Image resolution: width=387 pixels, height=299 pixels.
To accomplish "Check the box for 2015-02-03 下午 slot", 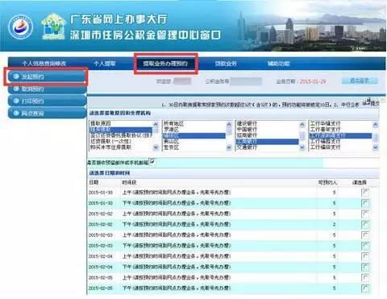I will tap(364, 246).
